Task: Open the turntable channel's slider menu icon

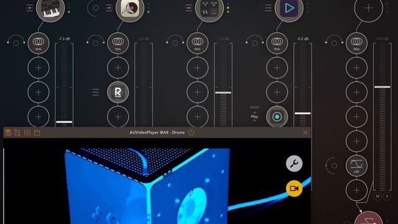Action: 109,8
